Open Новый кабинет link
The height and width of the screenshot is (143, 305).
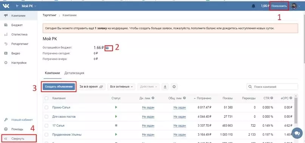click(22, 120)
